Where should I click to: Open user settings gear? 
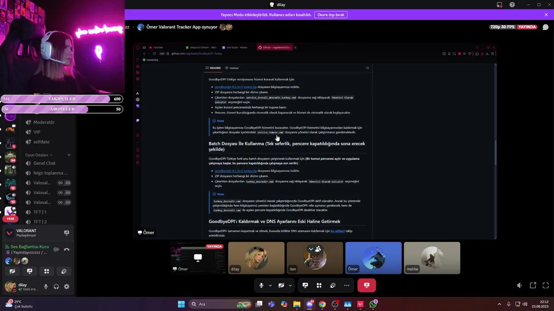67,286
